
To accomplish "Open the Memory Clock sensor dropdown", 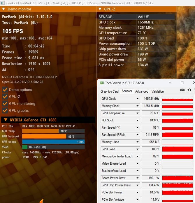I will pyautogui.click(x=138, y=106).
